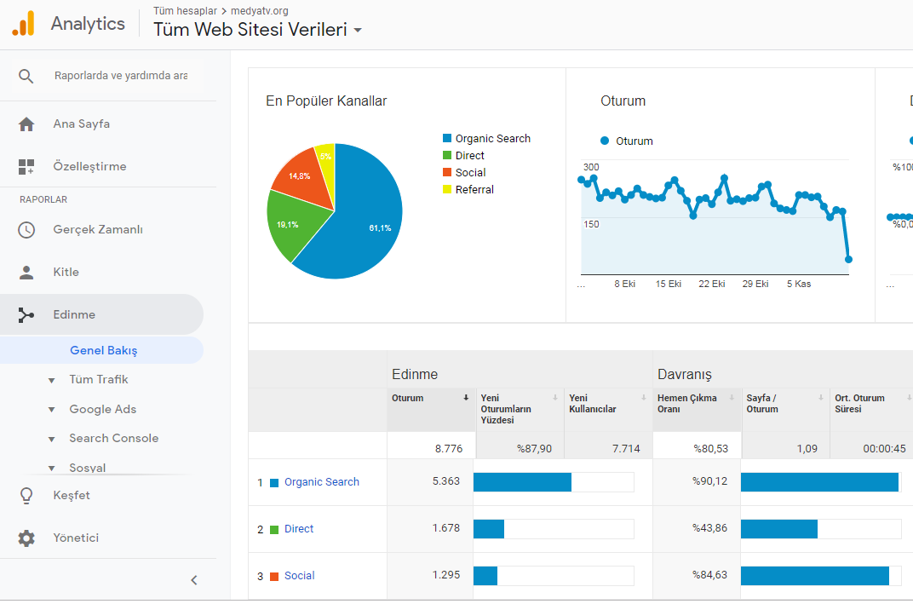
Task: Open Ana Sayfa via home icon
Action: 26,124
